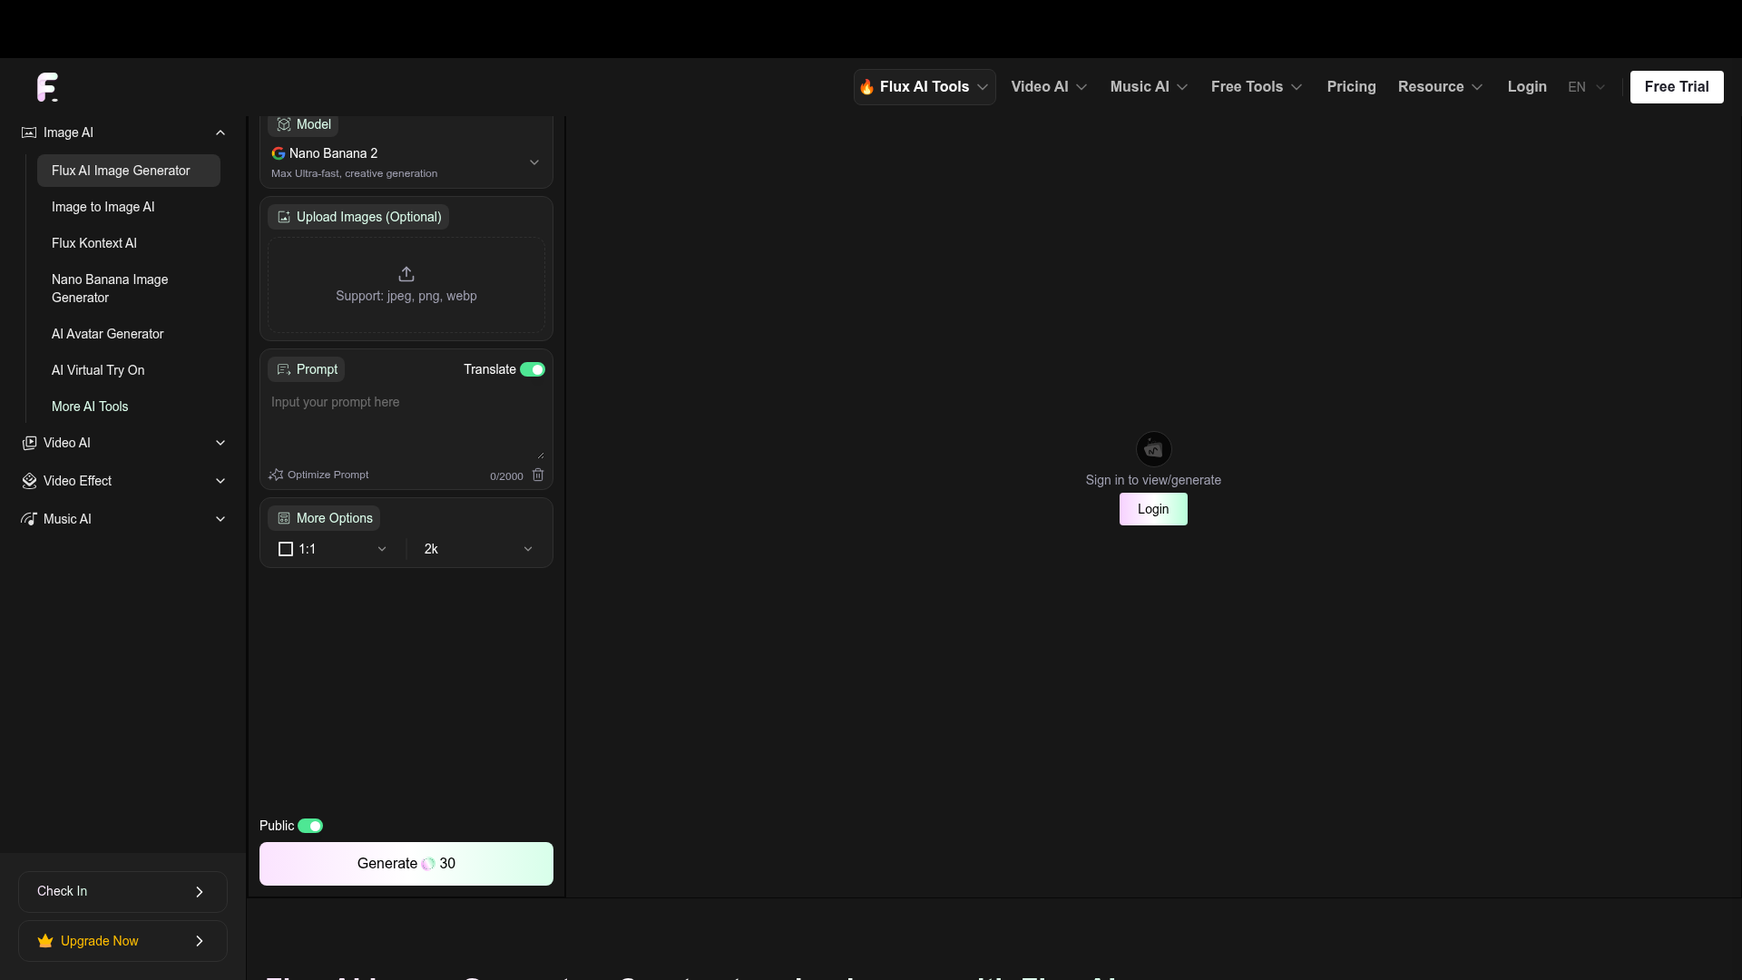Expand the Video Effect sidebar section
Image resolution: width=1742 pixels, height=980 pixels.
[x=220, y=481]
